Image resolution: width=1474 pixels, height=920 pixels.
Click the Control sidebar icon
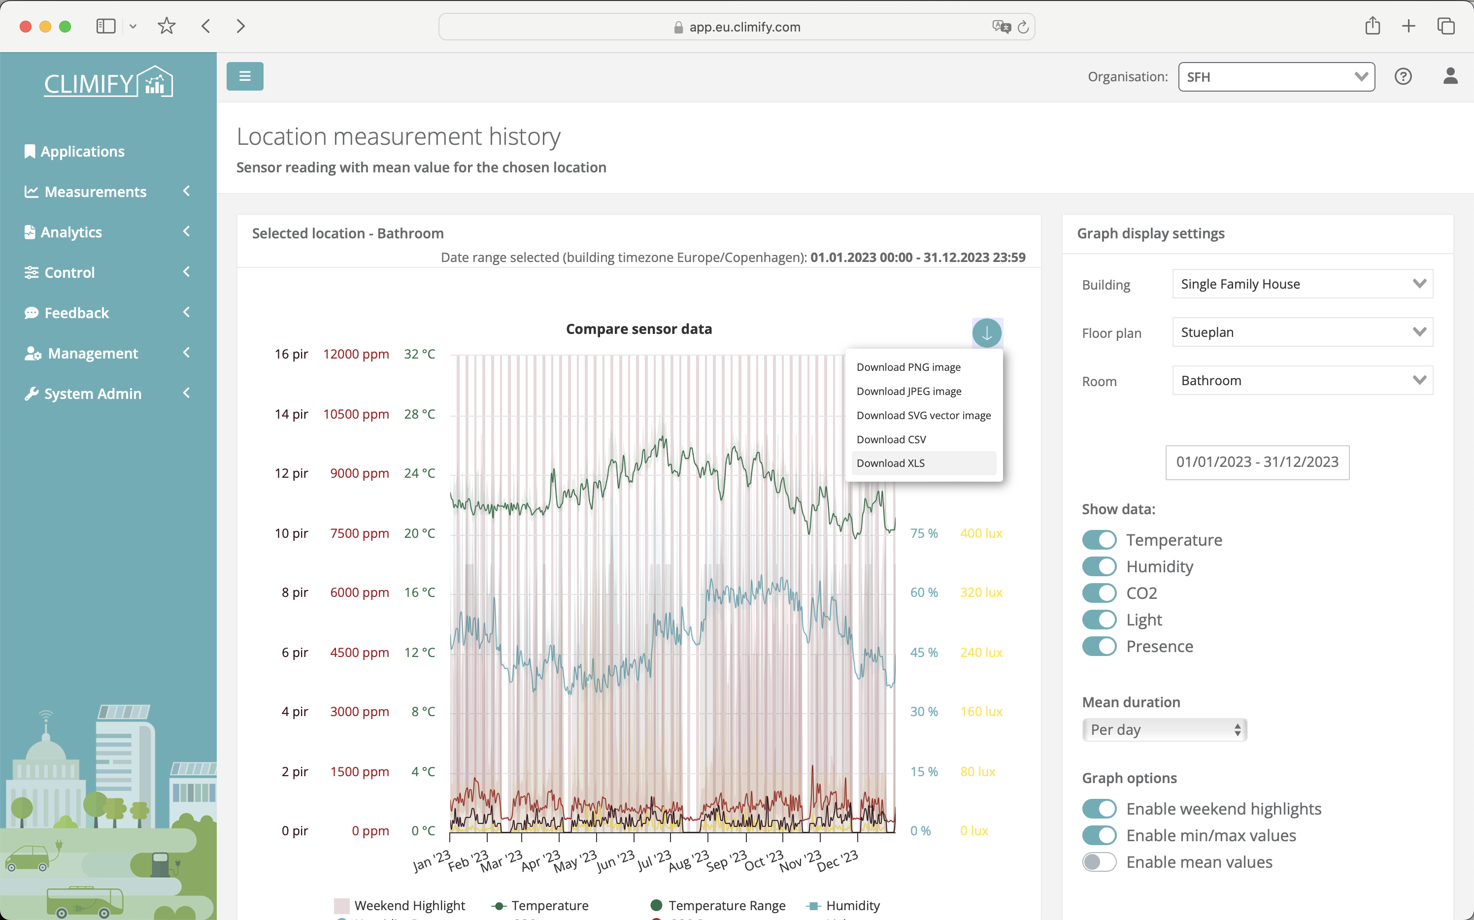(29, 272)
